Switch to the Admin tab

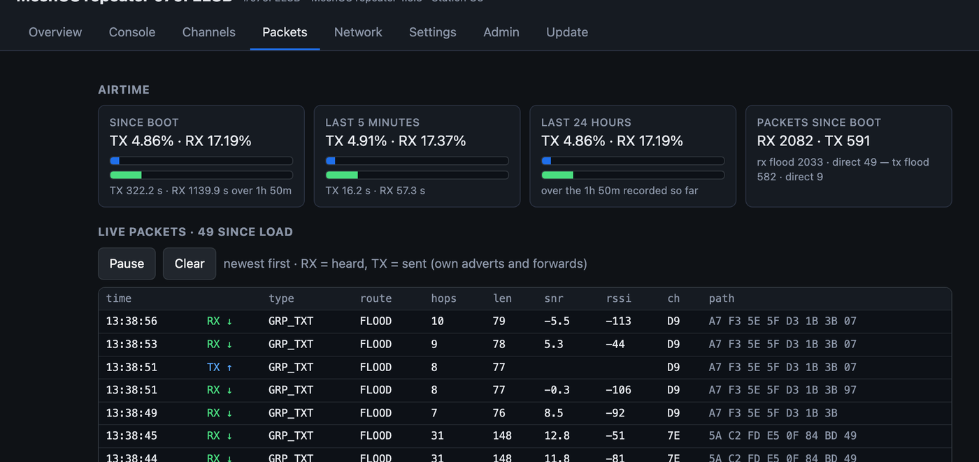coord(501,32)
